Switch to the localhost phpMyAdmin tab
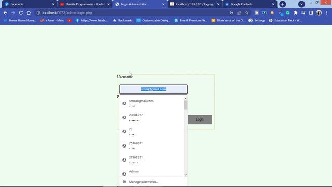This screenshot has width=332, height=187. [x=195, y=4]
